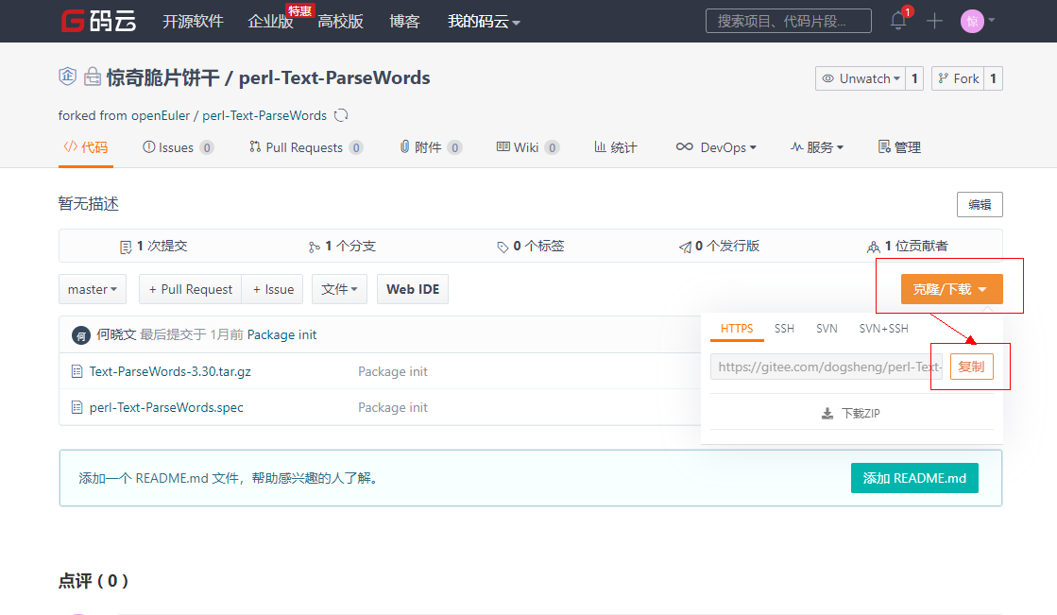This screenshot has height=615, width=1057.
Task: Open the DevOps dropdown menu
Action: (717, 147)
